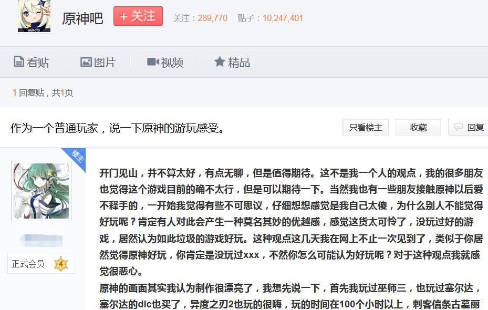Switch to the 图片 tab
This screenshot has width=488, height=310.
[98, 62]
